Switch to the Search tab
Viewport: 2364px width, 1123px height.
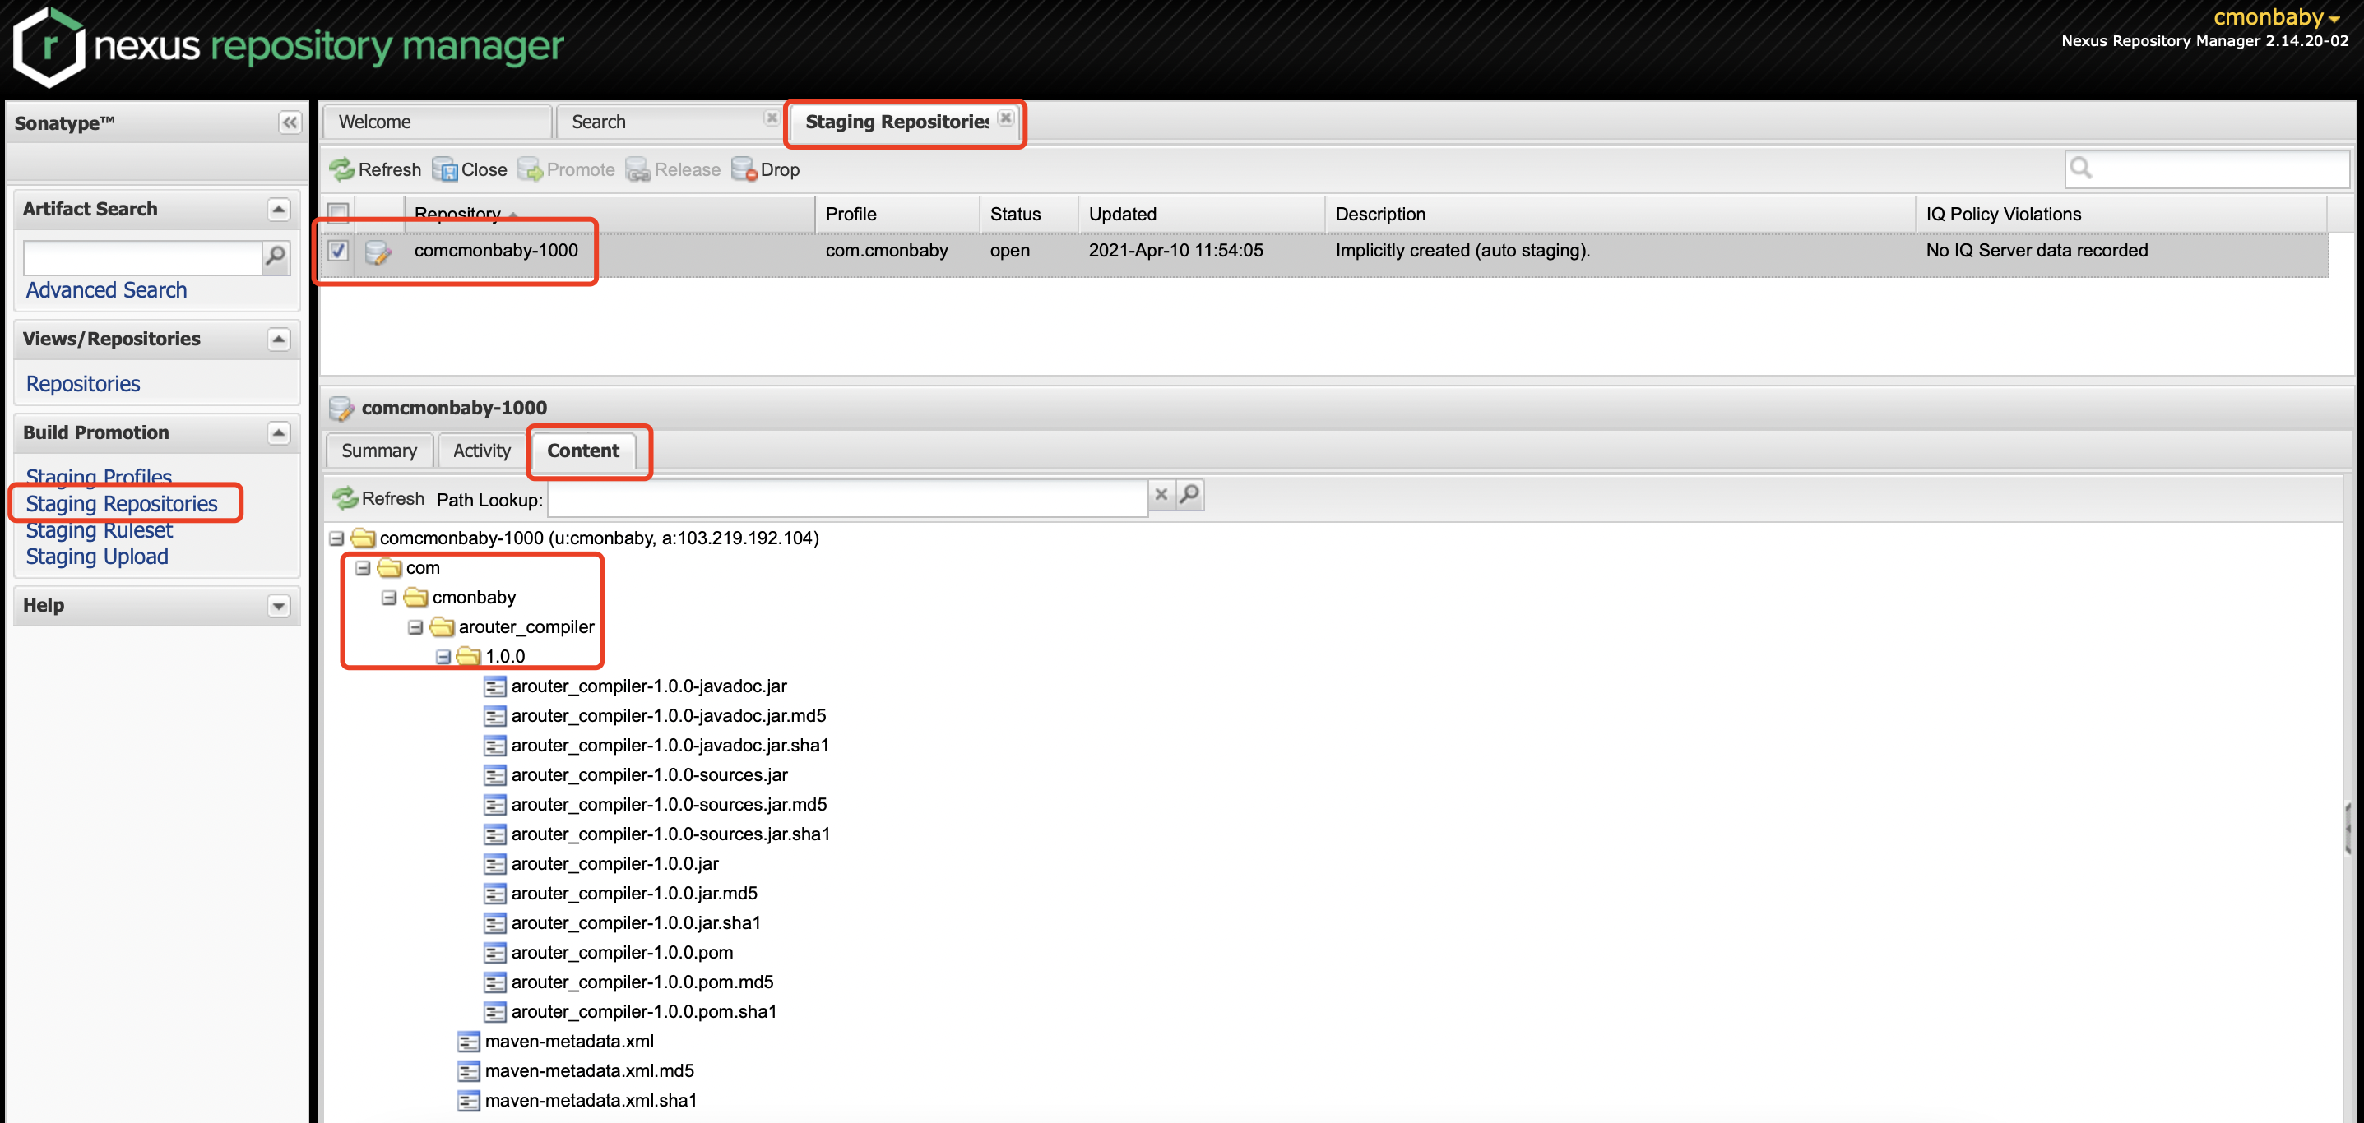point(670,122)
